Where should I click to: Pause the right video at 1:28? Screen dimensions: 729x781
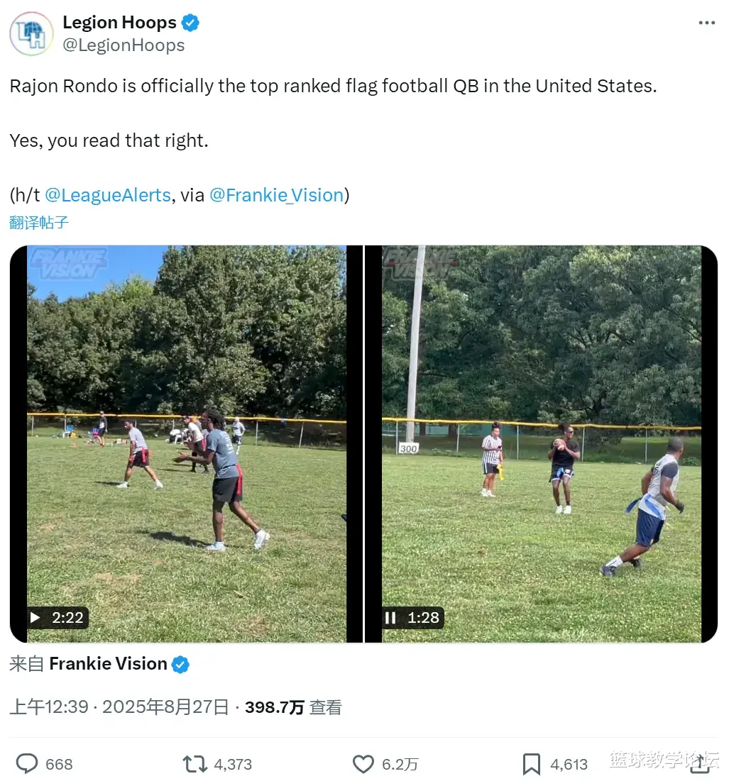point(390,618)
